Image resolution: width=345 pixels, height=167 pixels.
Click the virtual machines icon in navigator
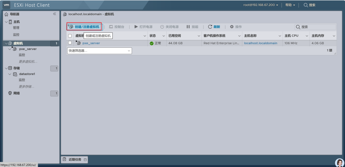coord(10,43)
